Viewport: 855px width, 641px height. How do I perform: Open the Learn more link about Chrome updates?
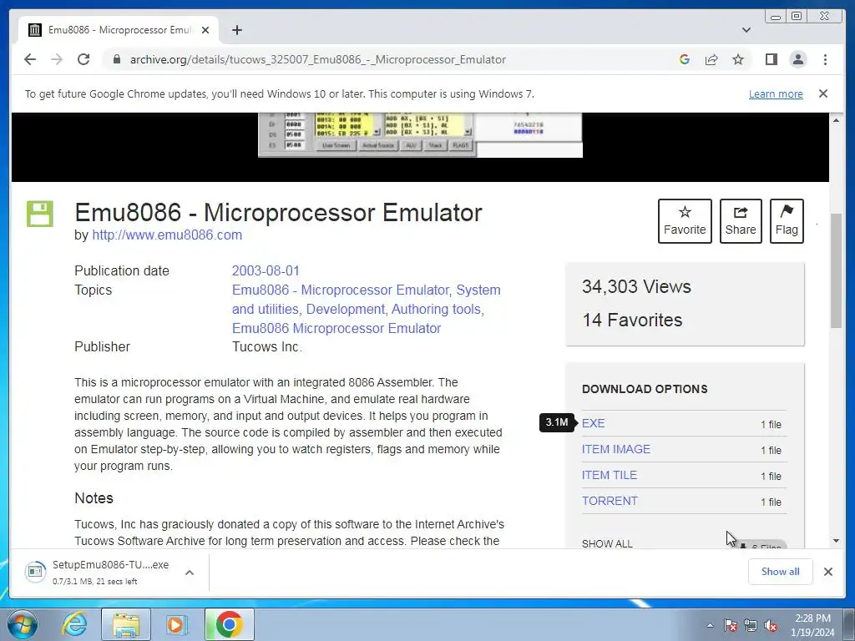tap(776, 93)
